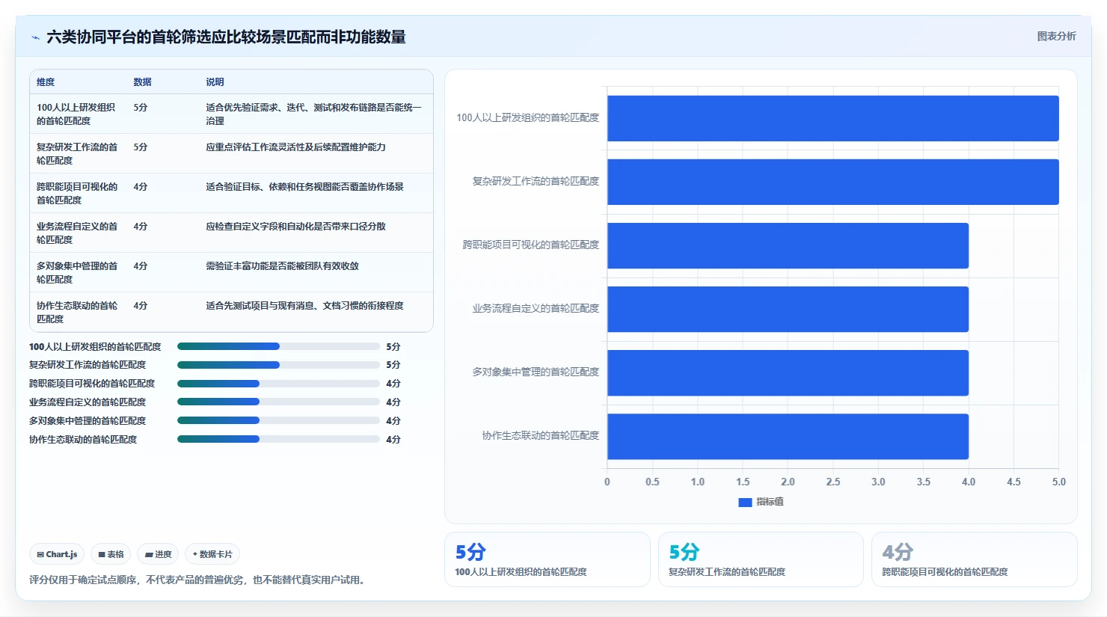Image resolution: width=1107 pixels, height=617 pixels.
Task: Click the 进度 tag chip
Action: (158, 554)
